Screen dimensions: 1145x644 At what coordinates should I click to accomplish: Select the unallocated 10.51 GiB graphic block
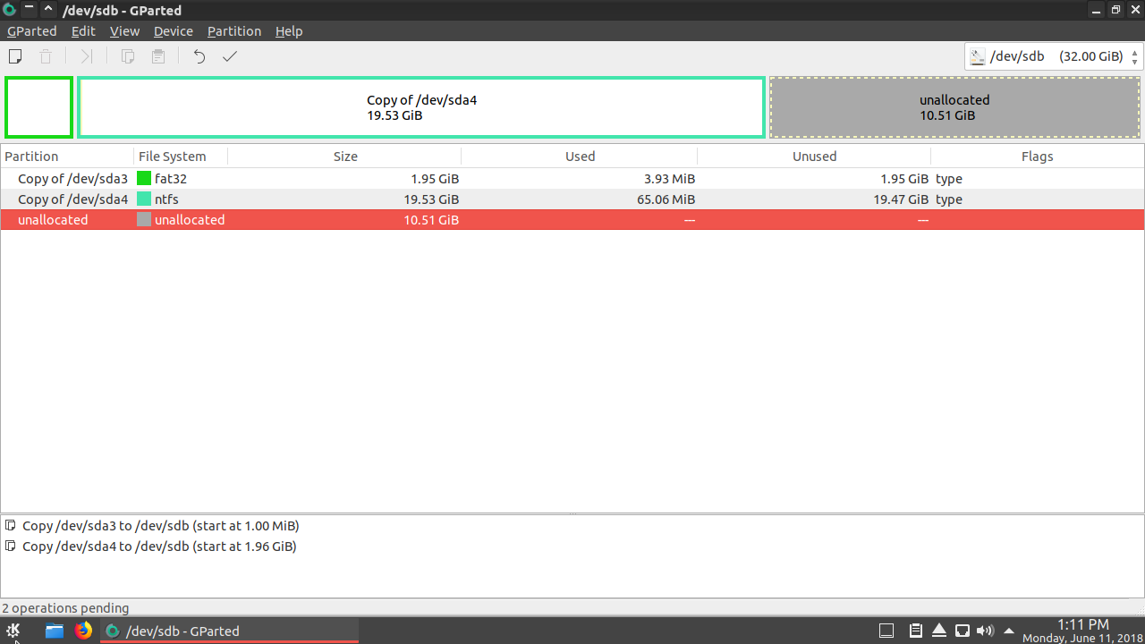954,107
